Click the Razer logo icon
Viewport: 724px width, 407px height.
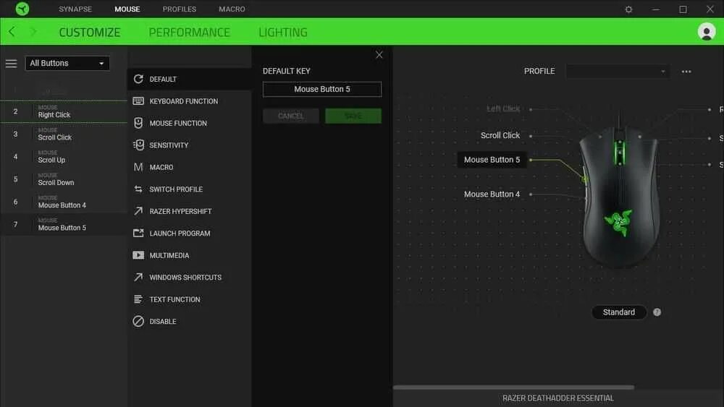pyautogui.click(x=22, y=9)
